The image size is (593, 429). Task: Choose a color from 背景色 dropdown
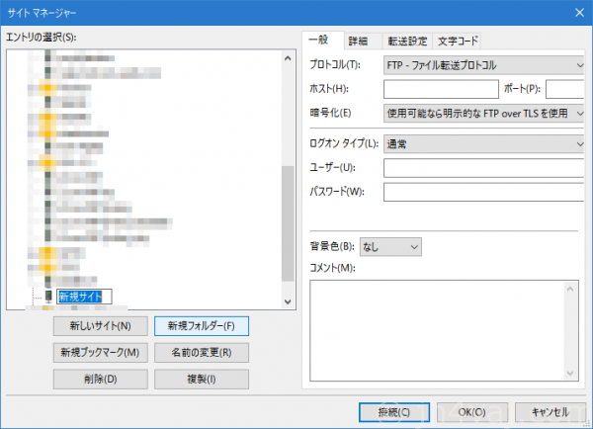[390, 245]
